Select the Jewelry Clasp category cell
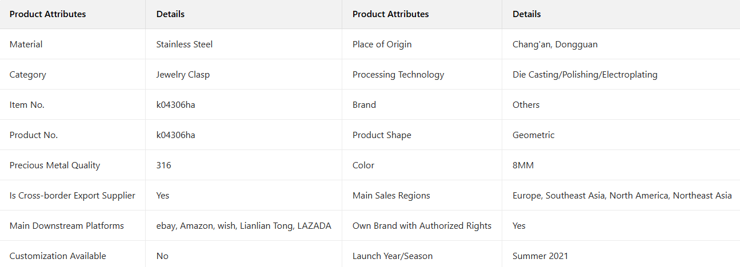 point(183,75)
